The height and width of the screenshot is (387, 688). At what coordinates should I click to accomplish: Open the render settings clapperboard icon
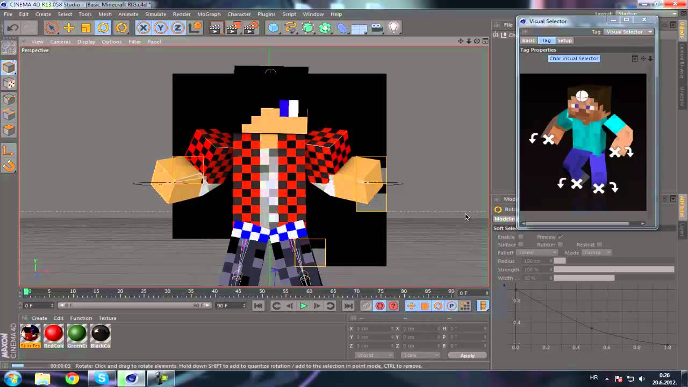click(x=251, y=28)
